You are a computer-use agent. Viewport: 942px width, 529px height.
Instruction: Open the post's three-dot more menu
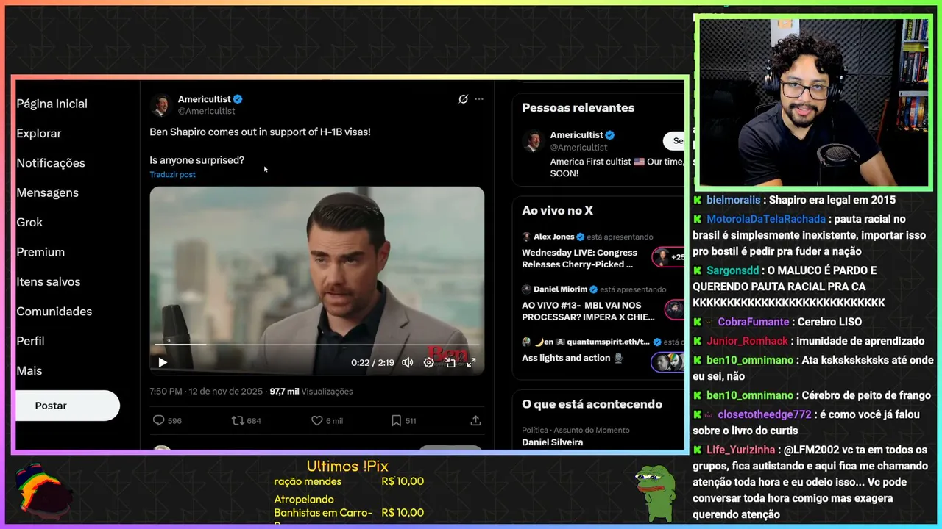(x=479, y=99)
